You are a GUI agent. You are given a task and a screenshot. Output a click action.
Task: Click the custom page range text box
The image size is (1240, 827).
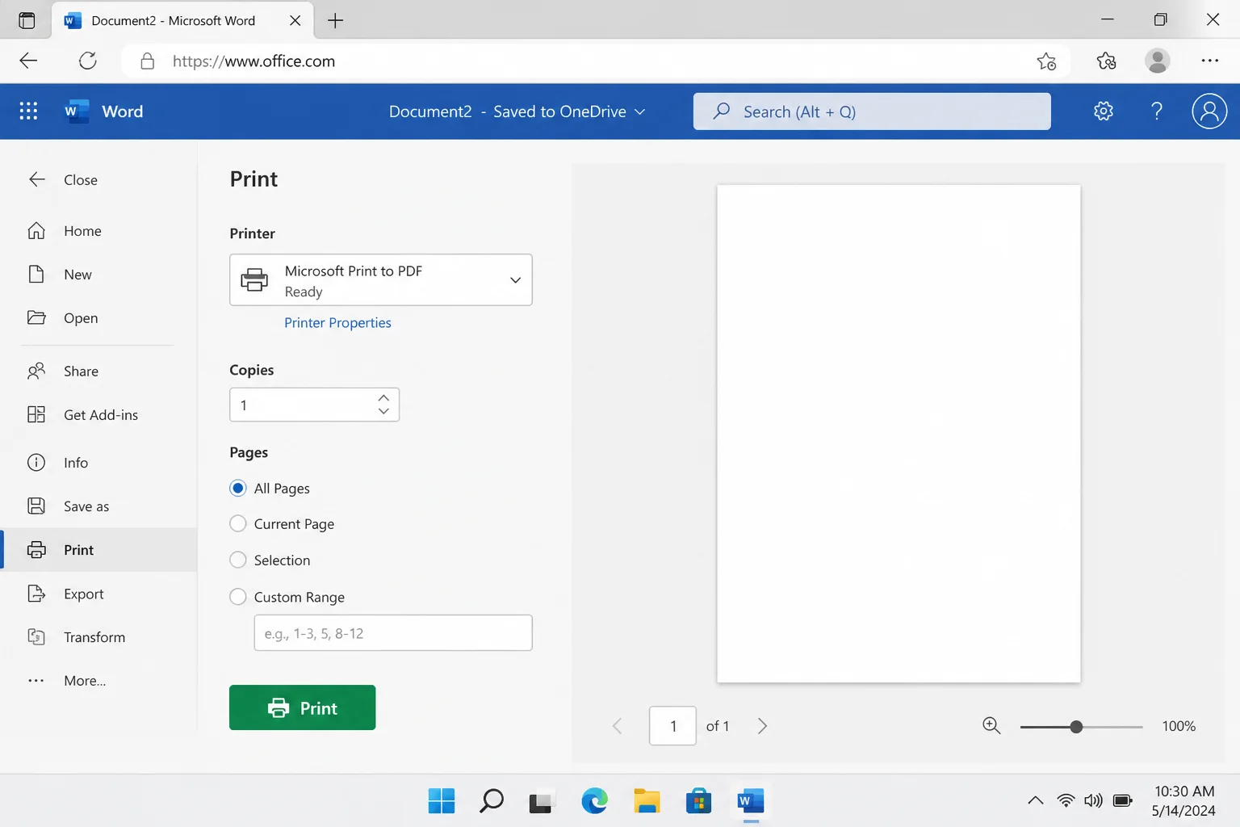pyautogui.click(x=393, y=633)
